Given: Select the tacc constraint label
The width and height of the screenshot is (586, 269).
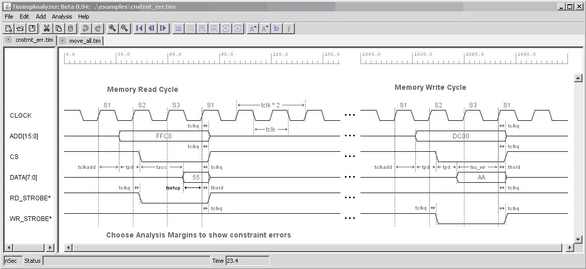Looking at the screenshot, I should click(x=161, y=167).
